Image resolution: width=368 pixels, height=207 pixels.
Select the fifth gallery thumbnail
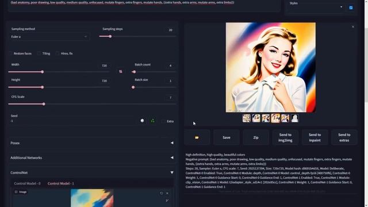pos(285,118)
